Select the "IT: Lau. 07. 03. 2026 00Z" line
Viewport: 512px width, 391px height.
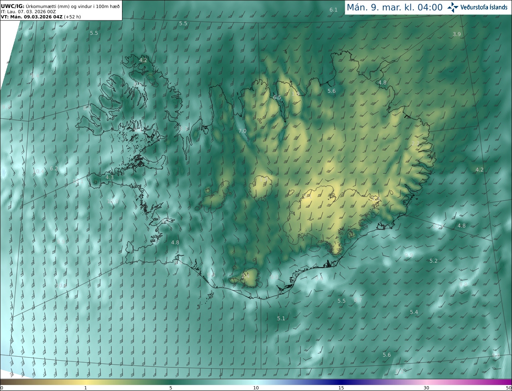pos(28,12)
